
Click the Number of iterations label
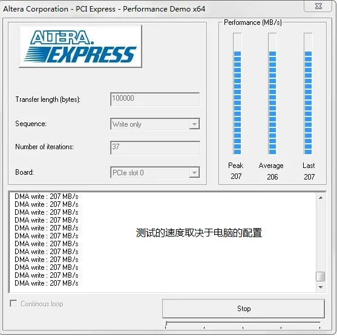pyautogui.click(x=44, y=147)
